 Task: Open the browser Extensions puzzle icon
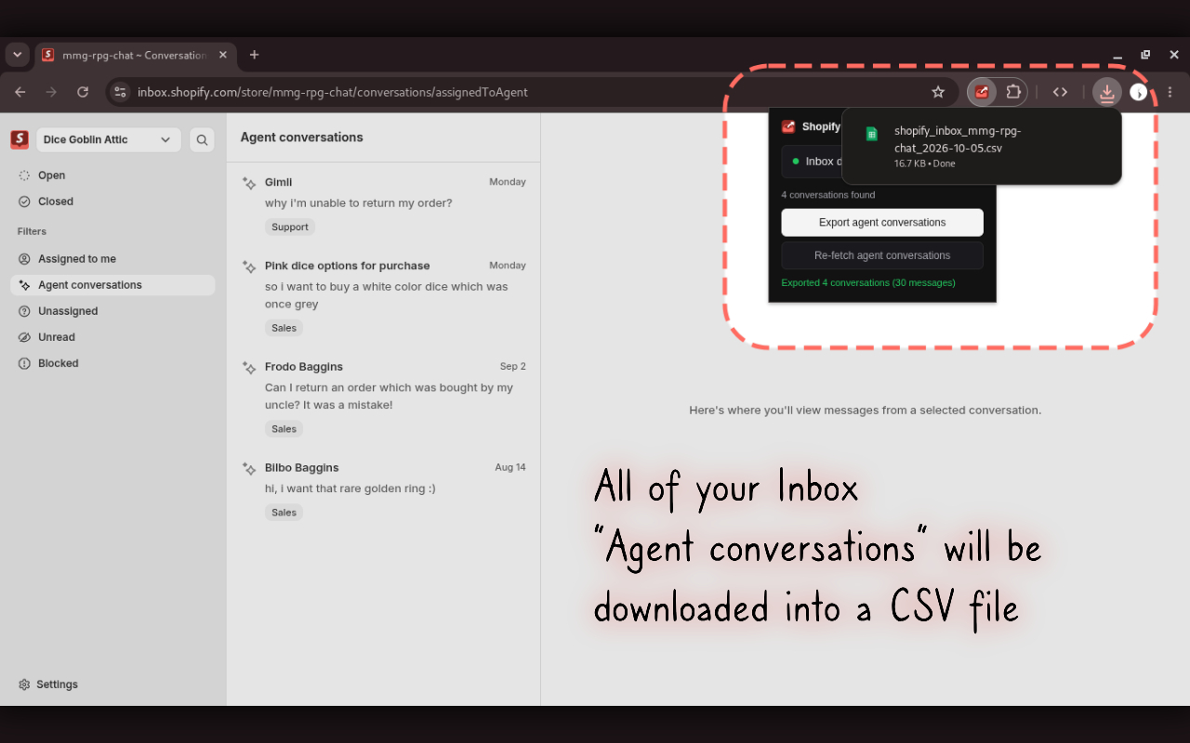[x=1013, y=92]
